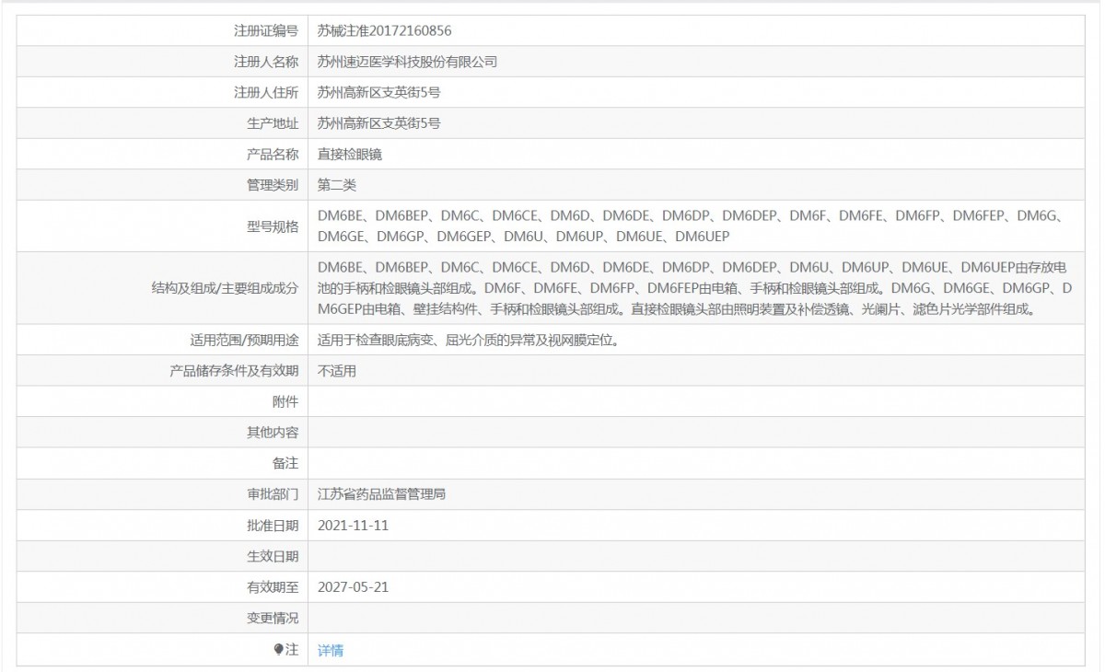Viewport: 1105px width, 672px height.
Task: Click the 产品名称 label
Action: click(273, 155)
